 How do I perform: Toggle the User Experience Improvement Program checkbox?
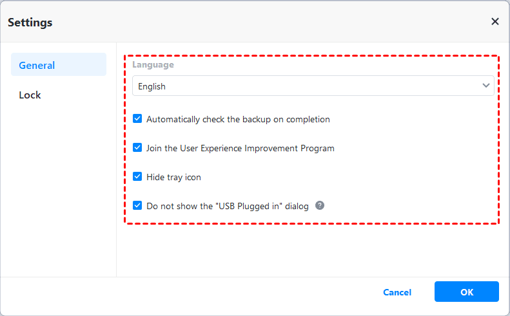[137, 148]
